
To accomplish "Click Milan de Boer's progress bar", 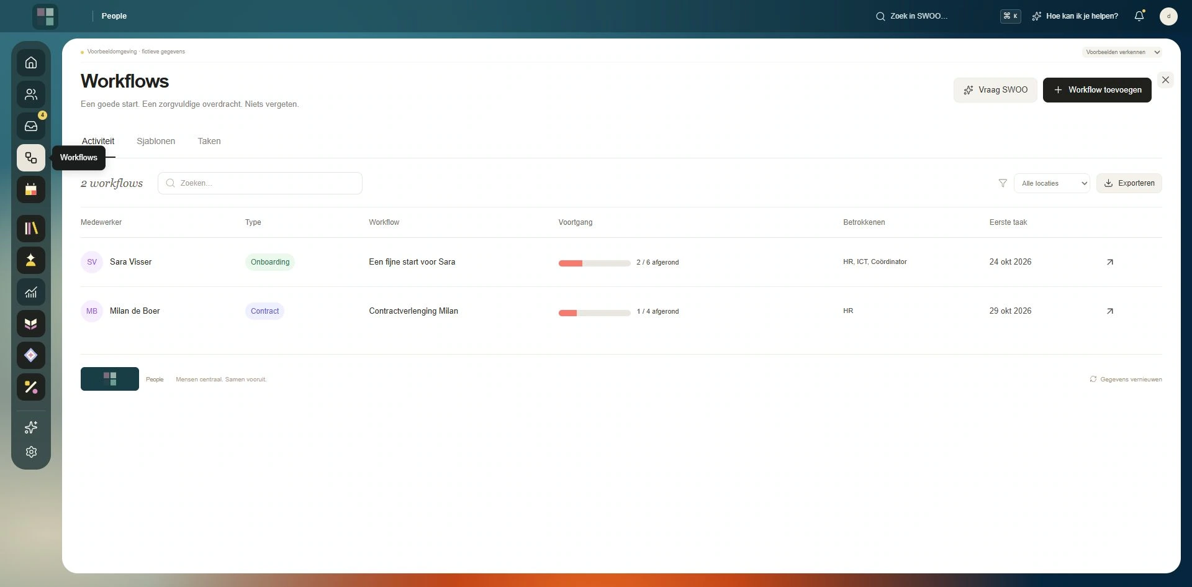I will [594, 312].
